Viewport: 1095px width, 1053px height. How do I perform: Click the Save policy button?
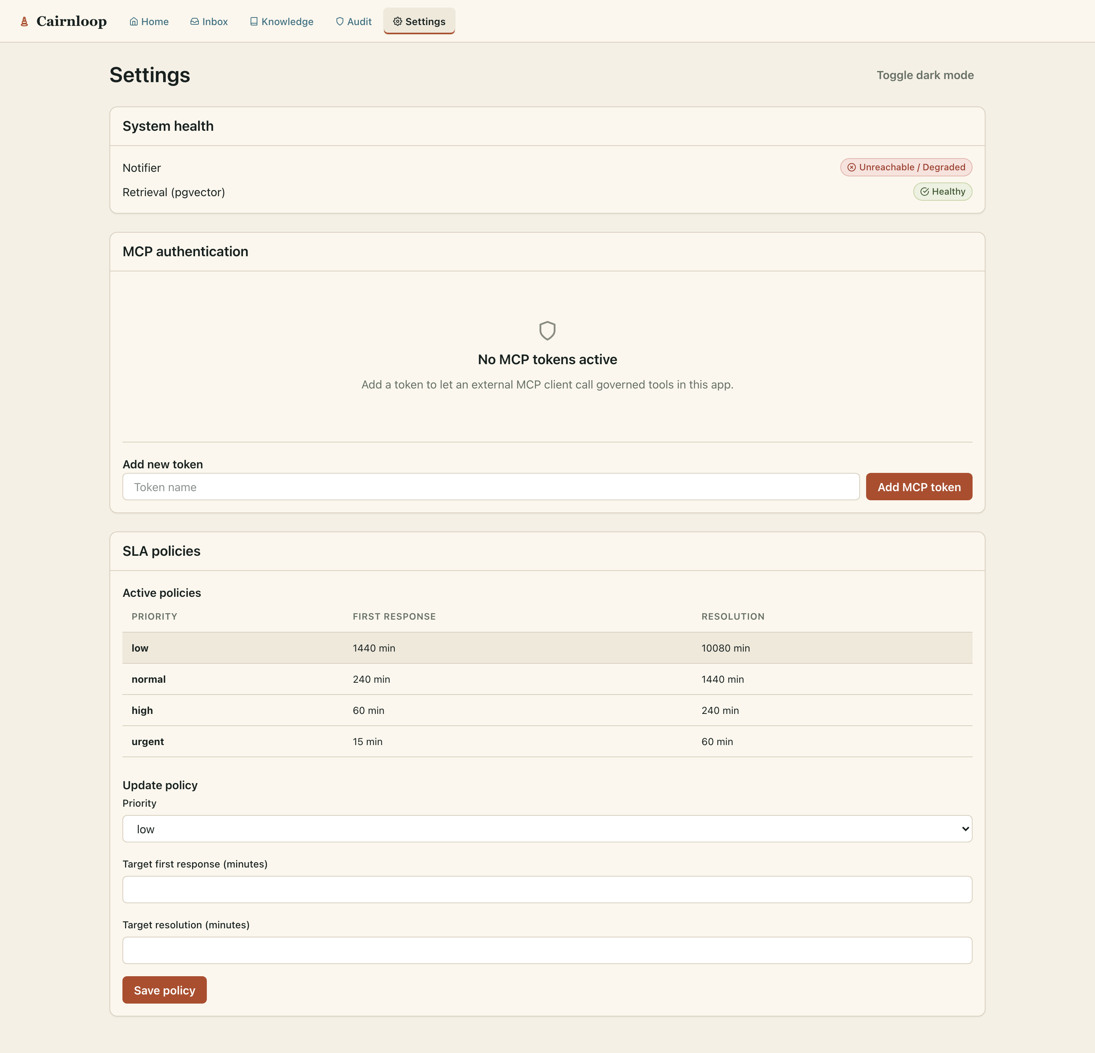click(x=164, y=990)
